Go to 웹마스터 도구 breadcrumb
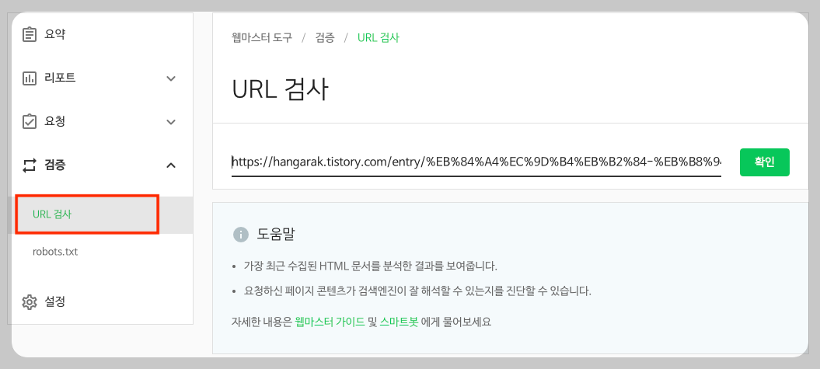The width and height of the screenshot is (820, 369). pos(262,37)
